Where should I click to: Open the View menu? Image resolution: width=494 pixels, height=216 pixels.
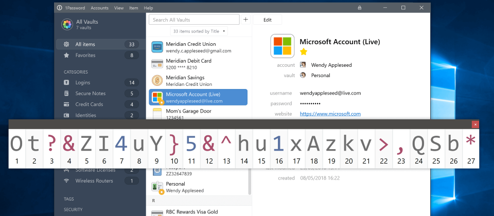pyautogui.click(x=119, y=8)
